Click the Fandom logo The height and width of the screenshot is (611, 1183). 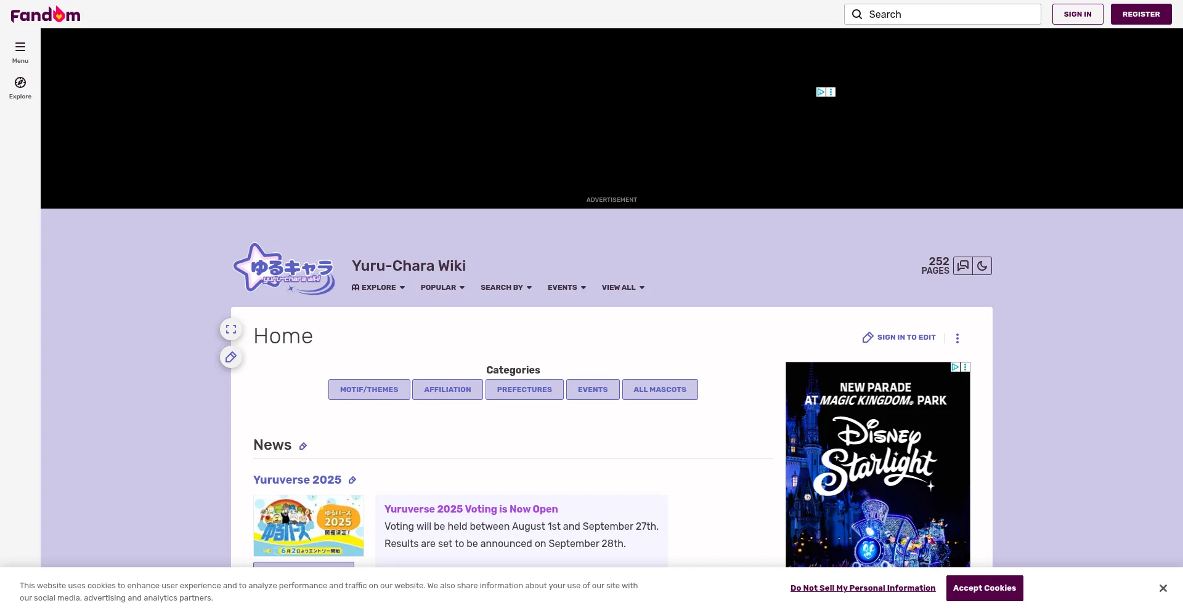(46, 14)
